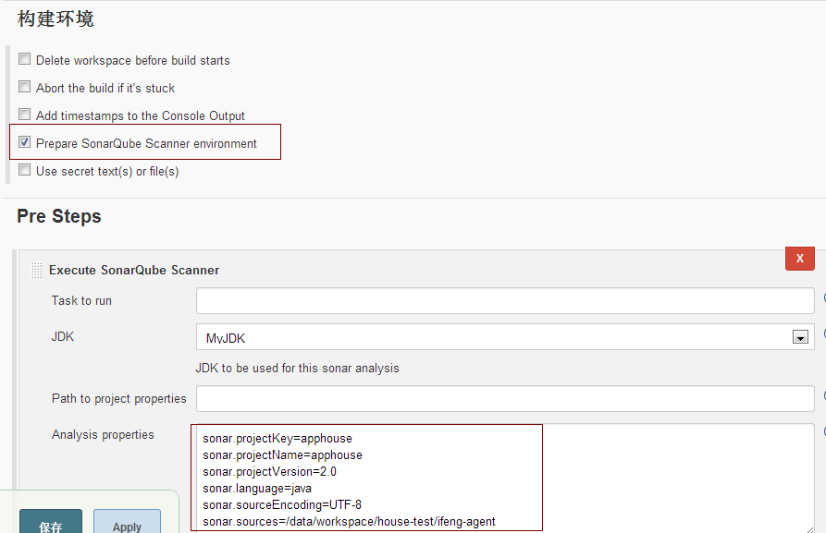Click the 构建环境 section heading
Screen dimensions: 826x533
(55, 19)
